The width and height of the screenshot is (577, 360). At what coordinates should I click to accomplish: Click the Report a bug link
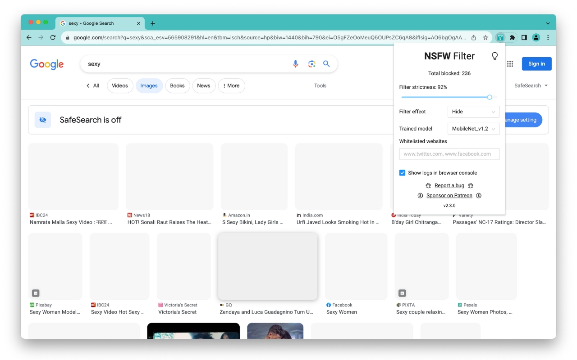(x=449, y=185)
